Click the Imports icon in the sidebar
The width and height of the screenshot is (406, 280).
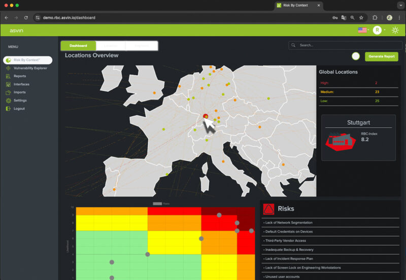[9, 92]
